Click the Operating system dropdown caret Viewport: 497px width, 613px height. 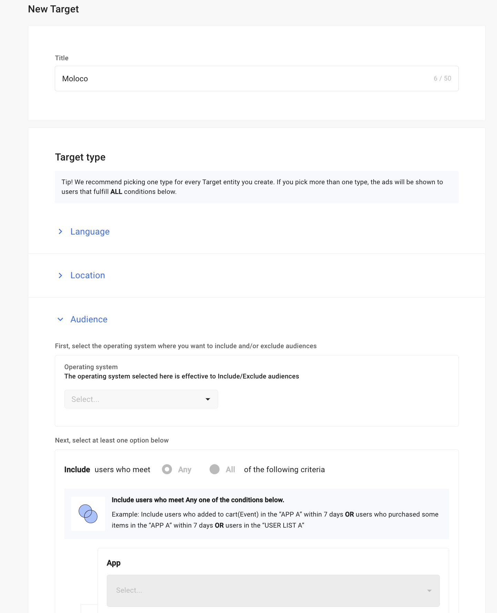(x=208, y=399)
